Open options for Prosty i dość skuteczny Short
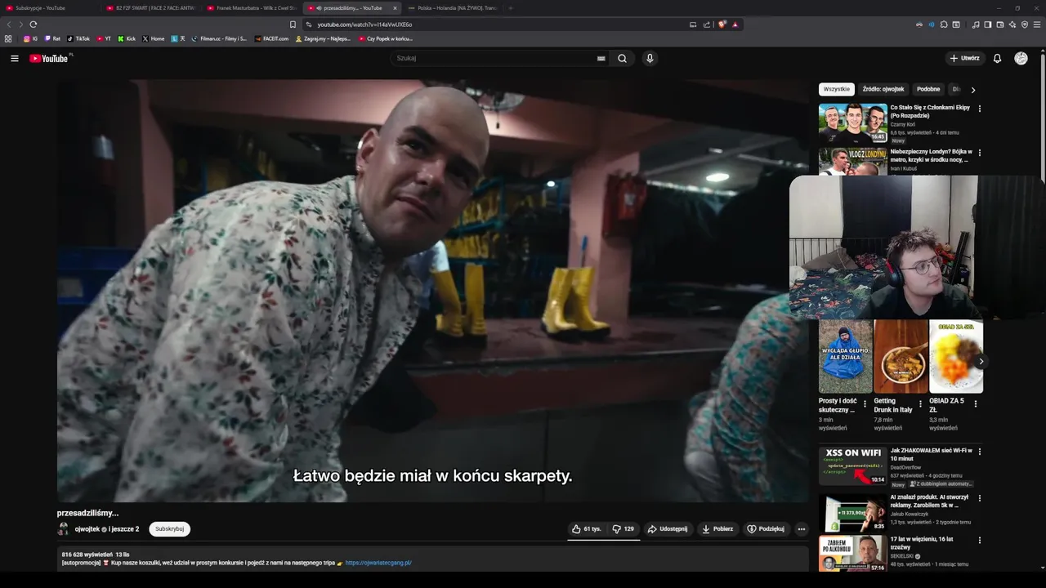1046x588 pixels. pos(865,403)
